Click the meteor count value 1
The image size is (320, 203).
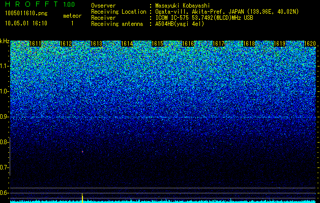tap(72, 23)
